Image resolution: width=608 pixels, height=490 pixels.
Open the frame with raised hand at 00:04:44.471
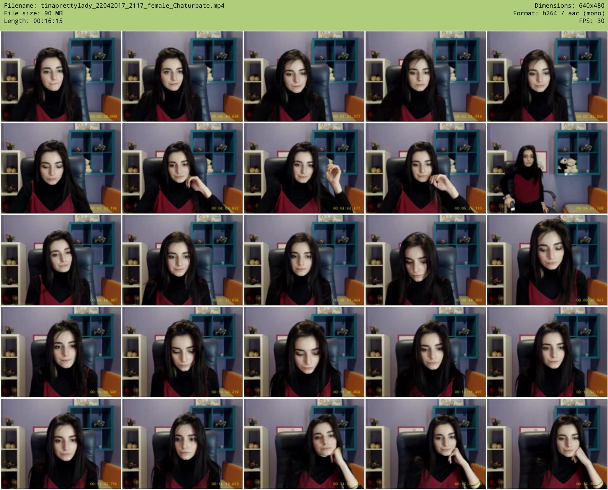coord(304,168)
